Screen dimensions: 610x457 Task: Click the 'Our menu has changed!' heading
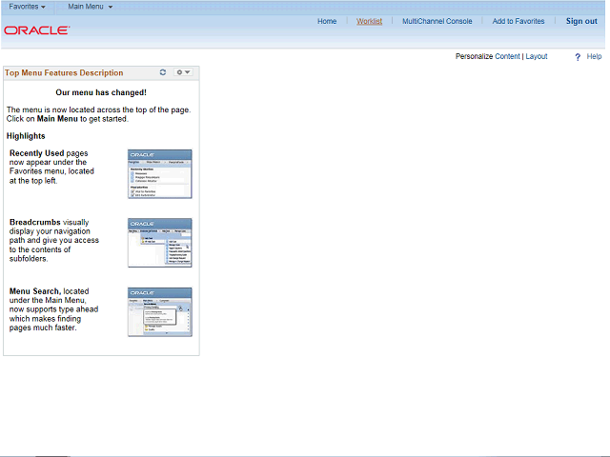101,92
